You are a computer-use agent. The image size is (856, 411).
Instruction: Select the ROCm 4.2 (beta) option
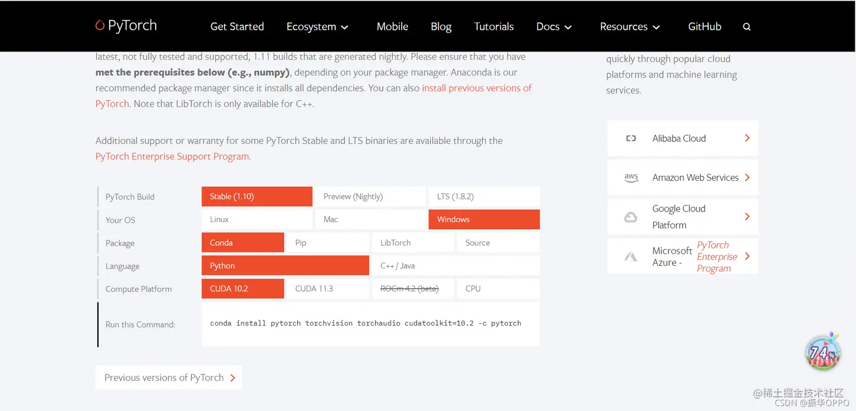(x=413, y=288)
